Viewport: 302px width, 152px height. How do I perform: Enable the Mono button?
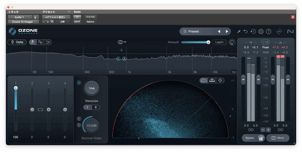pos(278,138)
